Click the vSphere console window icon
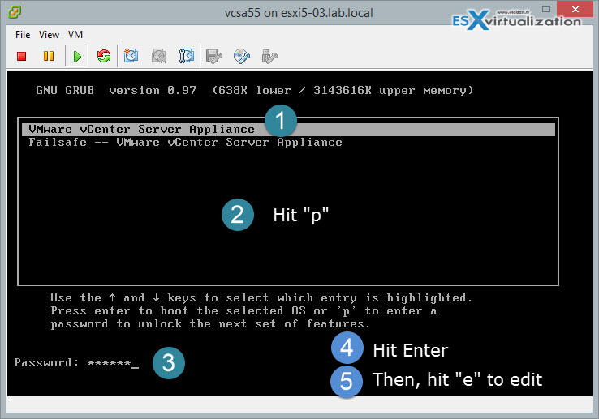The height and width of the screenshot is (419, 599). 14,13
